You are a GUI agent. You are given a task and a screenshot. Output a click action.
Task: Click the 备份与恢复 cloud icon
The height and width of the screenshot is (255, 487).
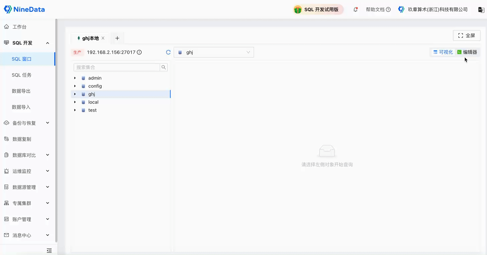(6, 123)
